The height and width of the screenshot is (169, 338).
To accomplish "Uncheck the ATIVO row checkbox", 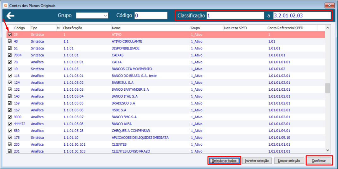I will [x=10, y=34].
